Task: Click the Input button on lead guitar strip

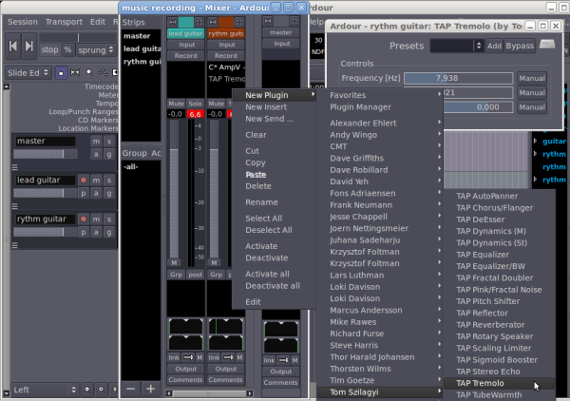Action: pyautogui.click(x=186, y=45)
